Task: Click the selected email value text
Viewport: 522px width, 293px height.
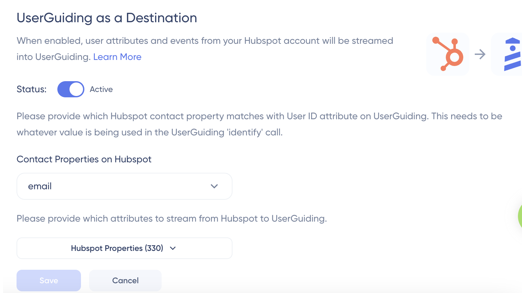Action: coord(40,186)
